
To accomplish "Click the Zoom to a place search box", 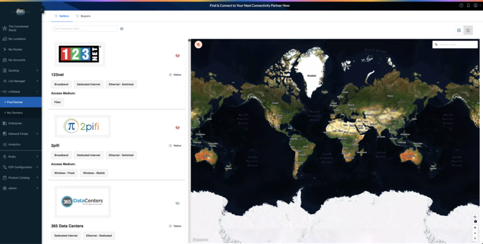I will tap(455, 45).
